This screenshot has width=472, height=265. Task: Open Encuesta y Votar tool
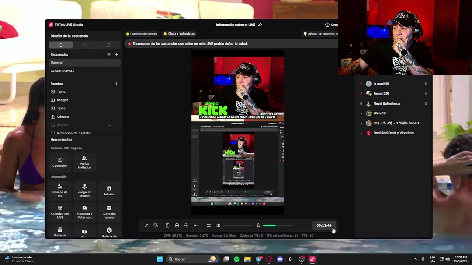(x=84, y=212)
